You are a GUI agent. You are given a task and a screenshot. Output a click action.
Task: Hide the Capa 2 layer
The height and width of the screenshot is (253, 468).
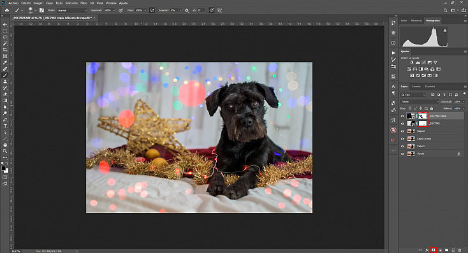tap(402, 131)
